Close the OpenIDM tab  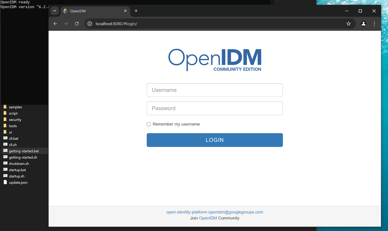pyautogui.click(x=125, y=11)
